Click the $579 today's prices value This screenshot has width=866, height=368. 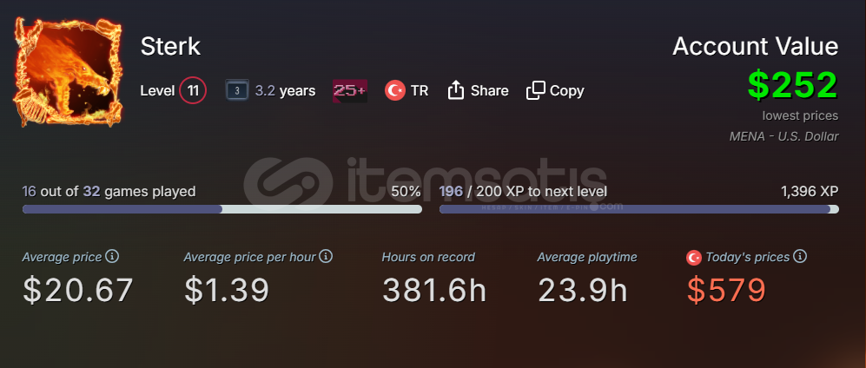(x=726, y=291)
